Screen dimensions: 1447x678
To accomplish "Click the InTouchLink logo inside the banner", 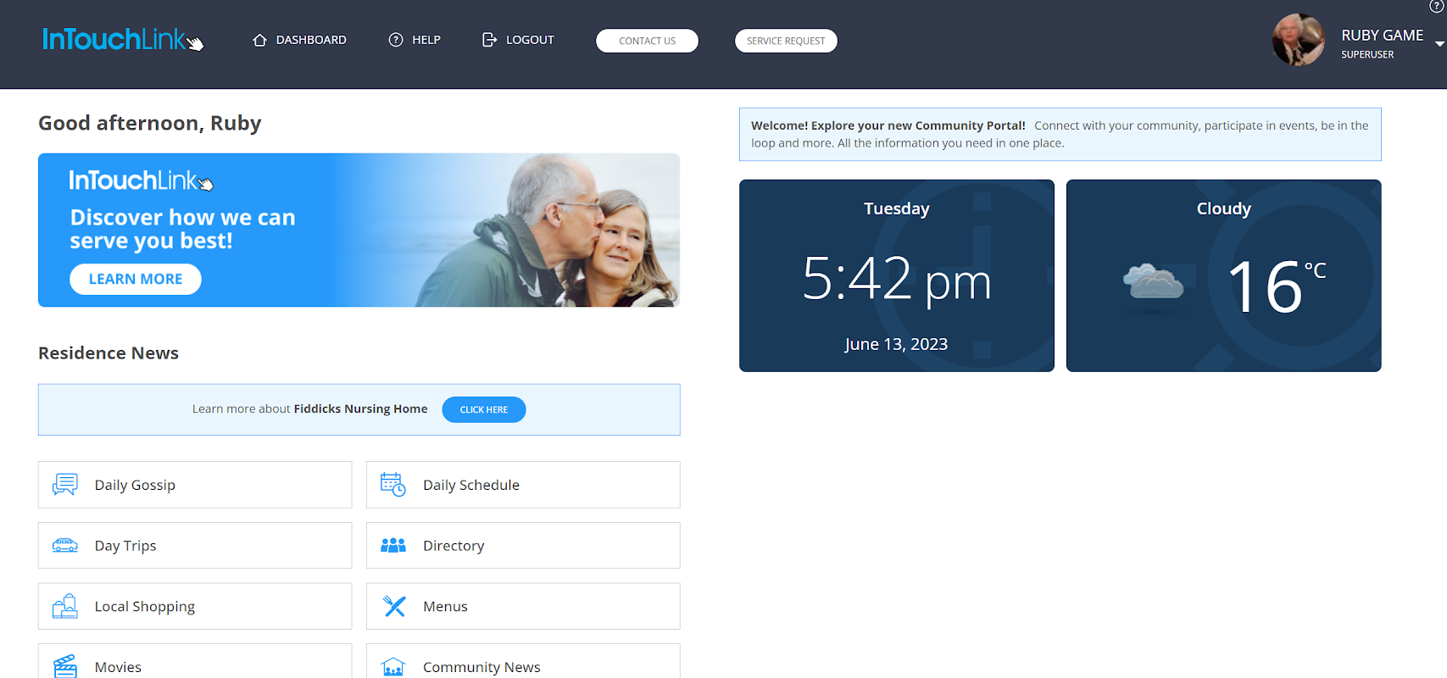I will (x=141, y=181).
